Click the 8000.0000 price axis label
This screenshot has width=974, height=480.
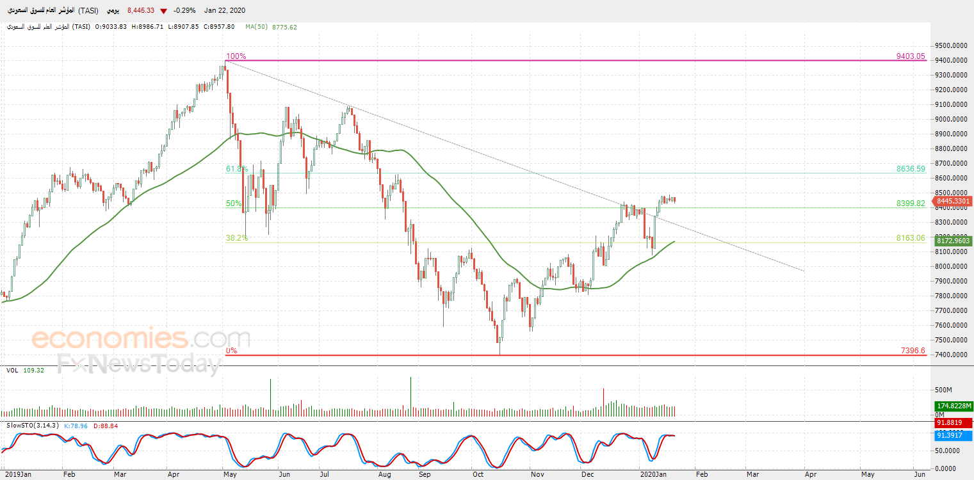tap(953, 266)
